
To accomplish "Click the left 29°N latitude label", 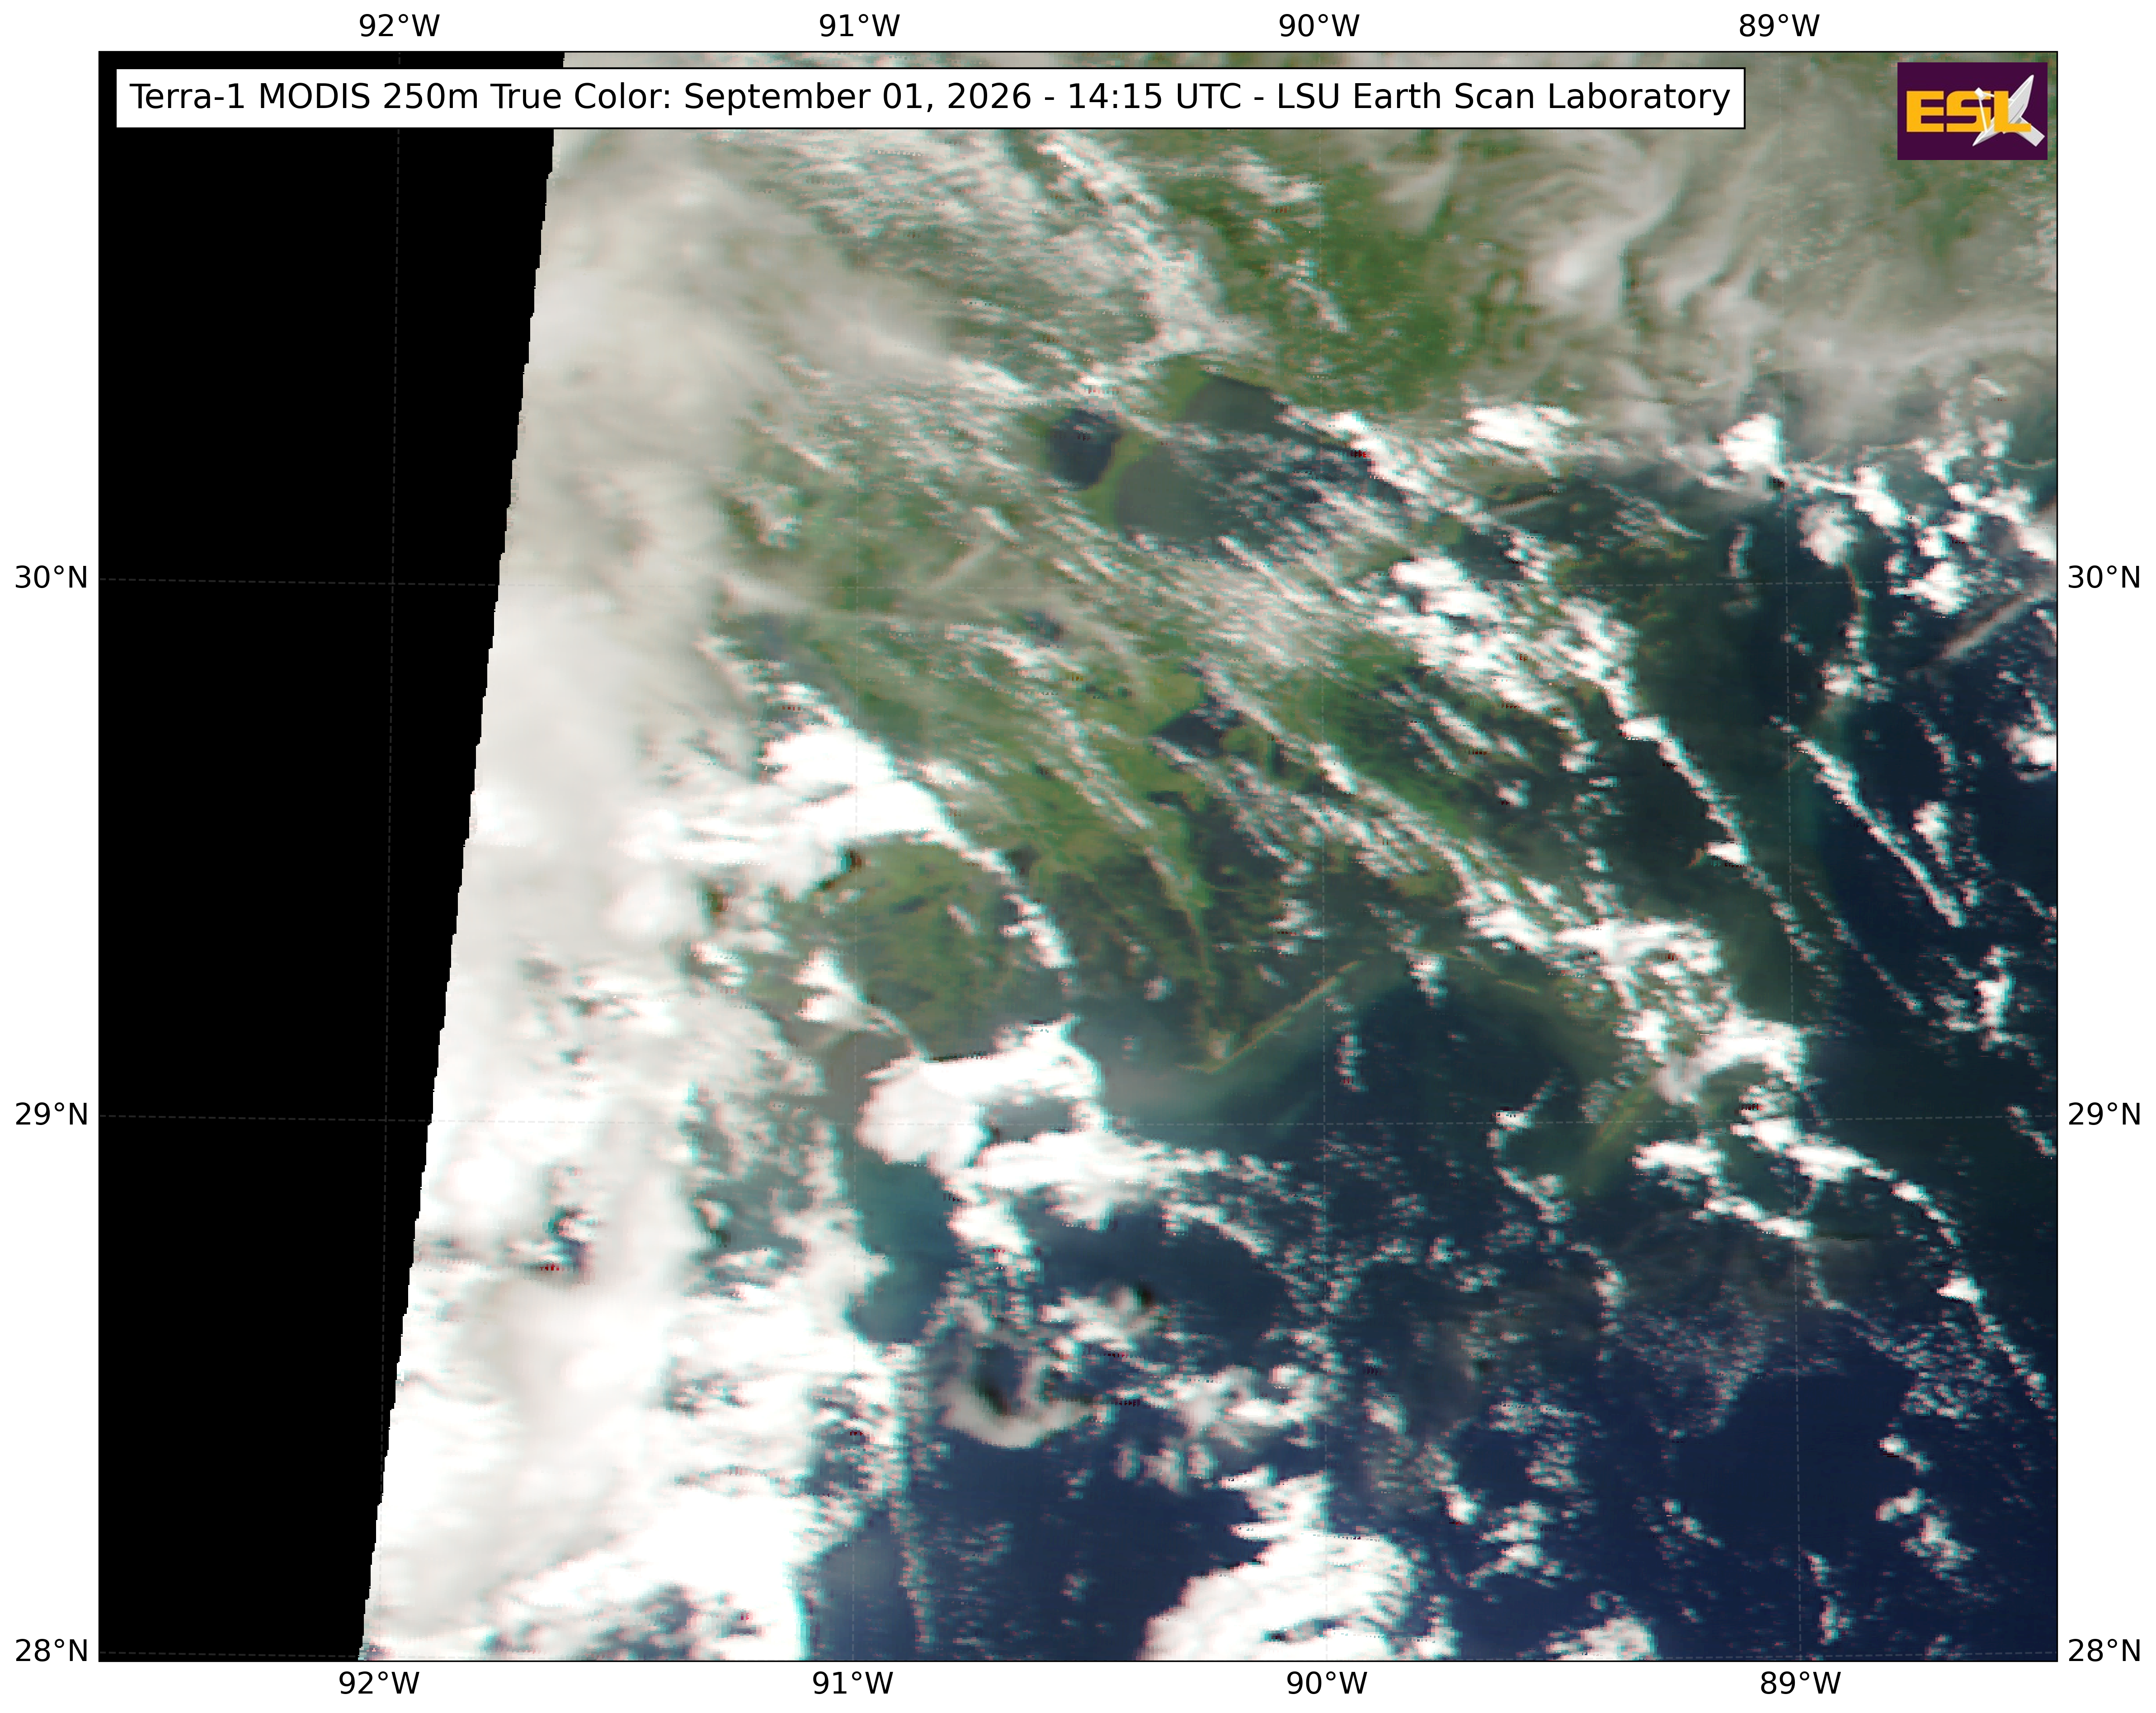I will (51, 1115).
